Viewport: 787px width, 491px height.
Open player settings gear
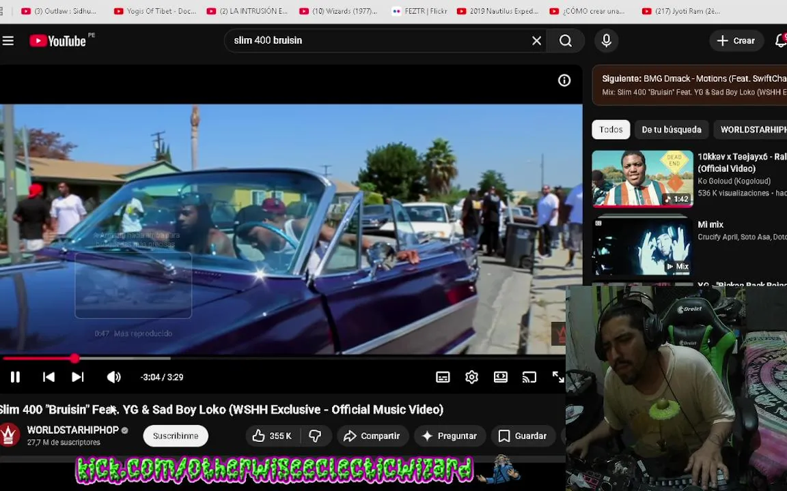pyautogui.click(x=472, y=377)
